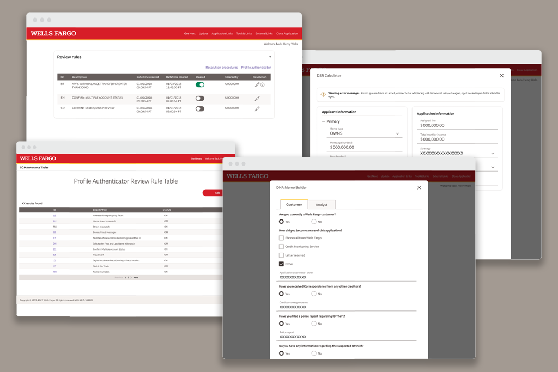This screenshot has width=558, height=372.
Task: Click the red Add button
Action: click(217, 192)
